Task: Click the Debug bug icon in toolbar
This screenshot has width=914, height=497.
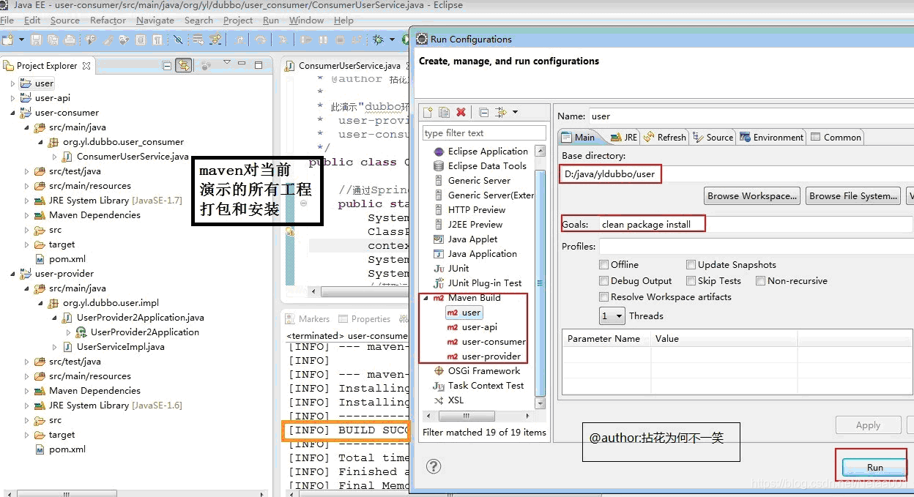Action: 378,40
